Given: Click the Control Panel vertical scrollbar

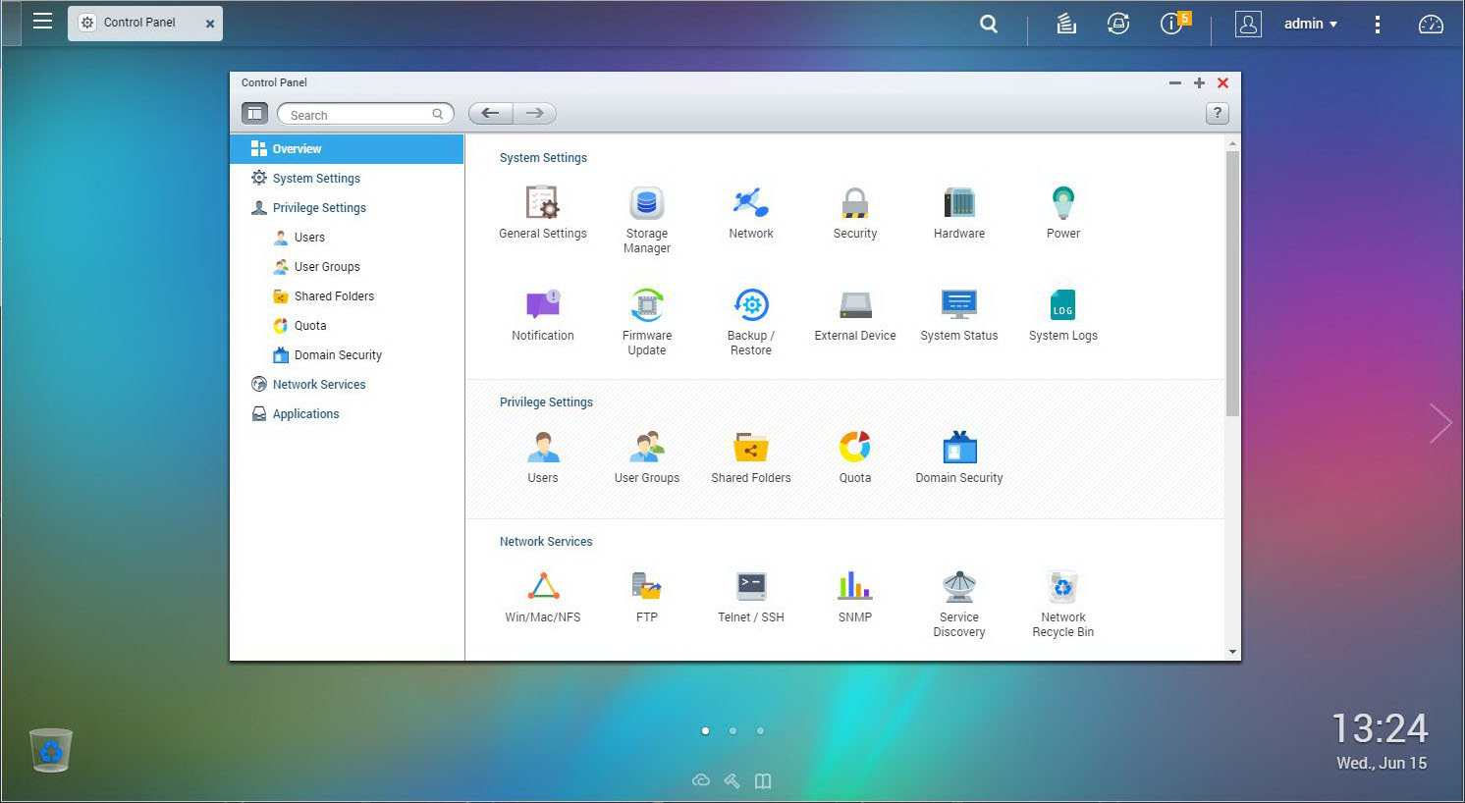Looking at the screenshot, I should (x=1232, y=285).
